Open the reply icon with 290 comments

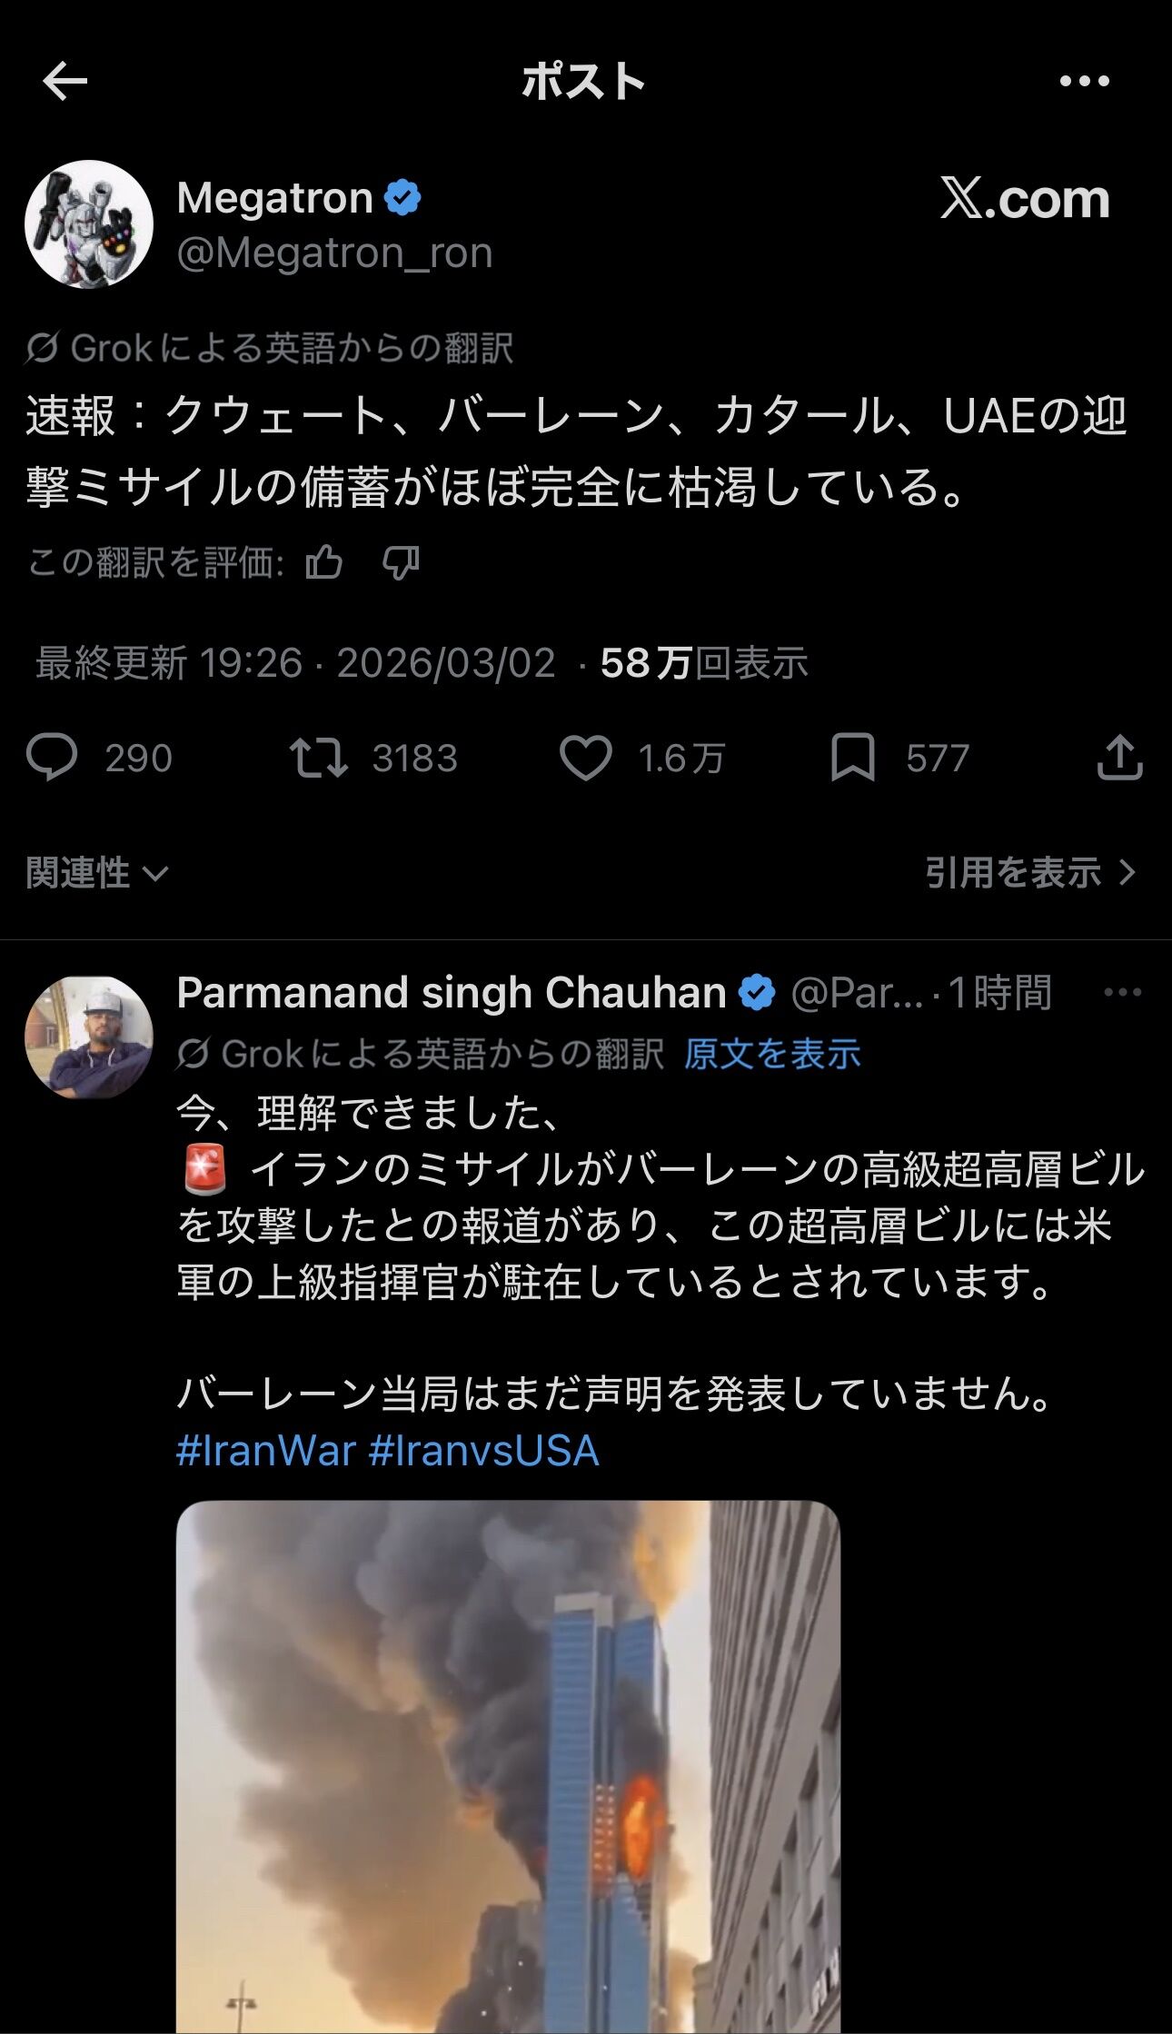[52, 758]
